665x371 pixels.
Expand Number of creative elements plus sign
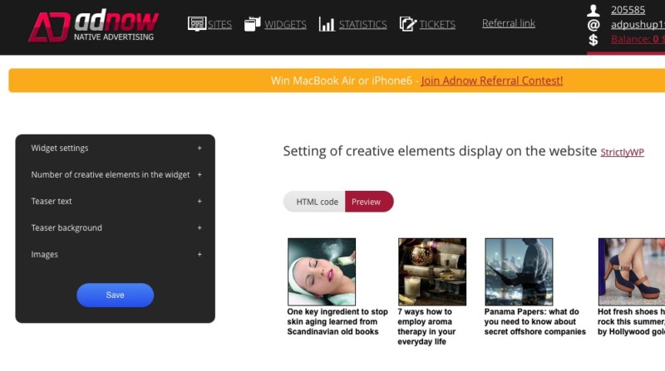[x=199, y=174]
